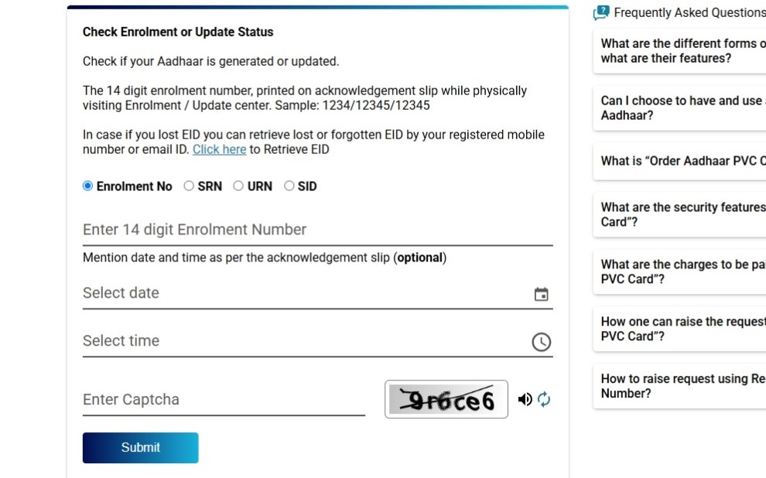Open the clock time picker icon

541,342
